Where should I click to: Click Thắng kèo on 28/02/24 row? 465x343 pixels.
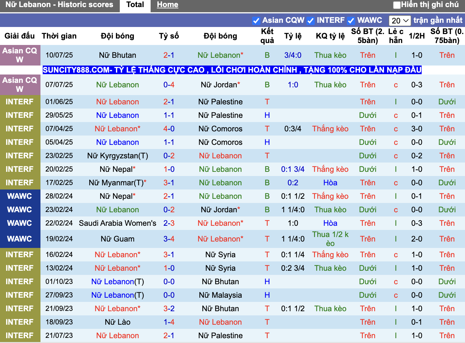click(330, 196)
